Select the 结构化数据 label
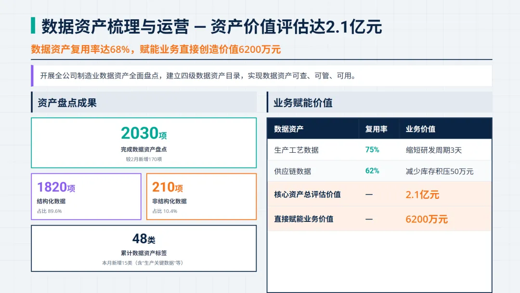Image resolution: width=520 pixels, height=293 pixels. [x=51, y=201]
